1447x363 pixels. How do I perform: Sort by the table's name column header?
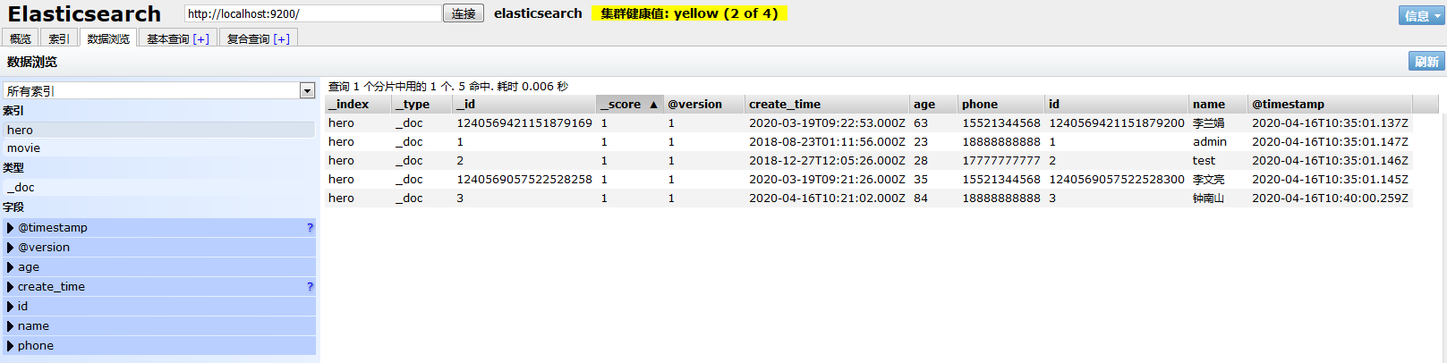1218,105
